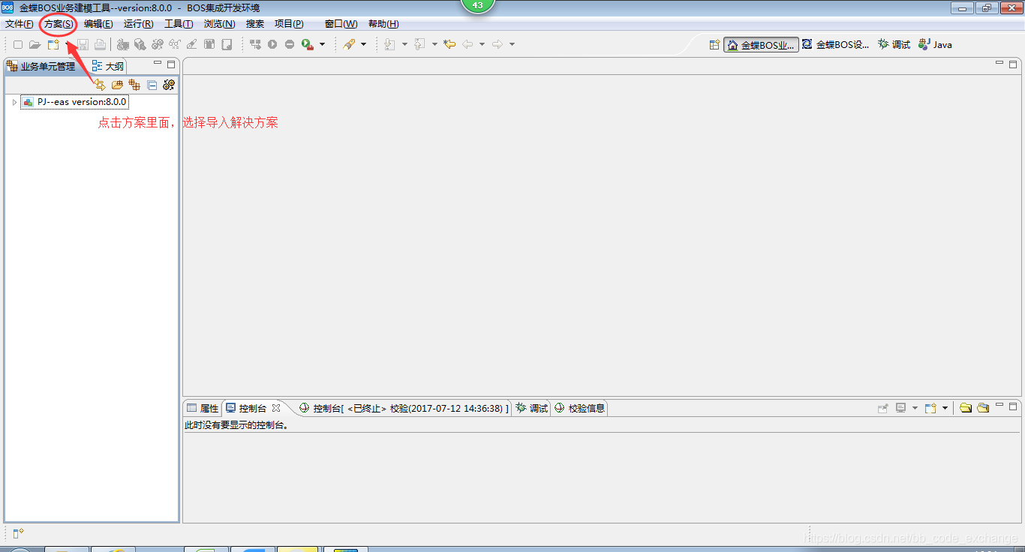This screenshot has width=1025, height=552.
Task: Switch to the 调试 debug perspective
Action: 894,45
